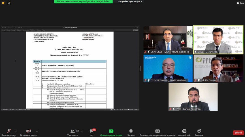Click Share button in Word window
Screen dimensions: 245x137
(x=136, y=30)
